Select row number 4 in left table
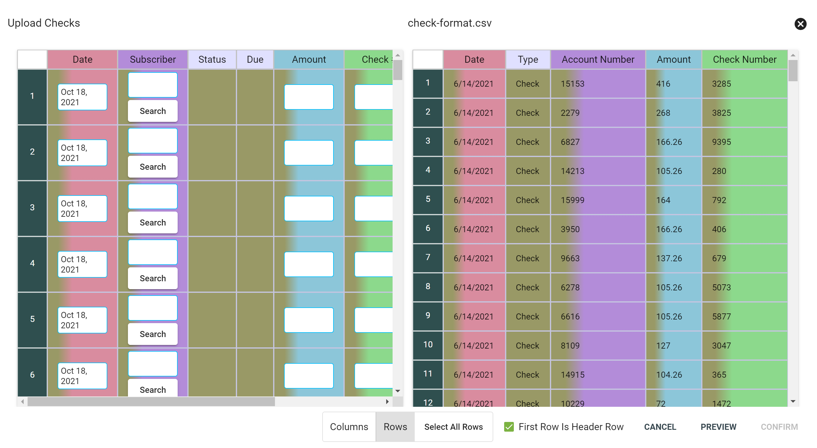The image size is (817, 448). [x=32, y=264]
